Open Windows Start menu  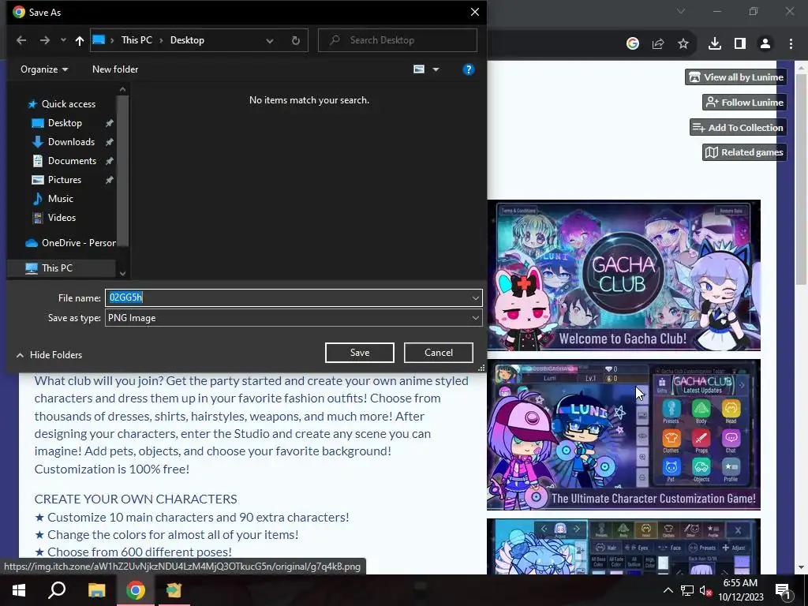pyautogui.click(x=19, y=590)
